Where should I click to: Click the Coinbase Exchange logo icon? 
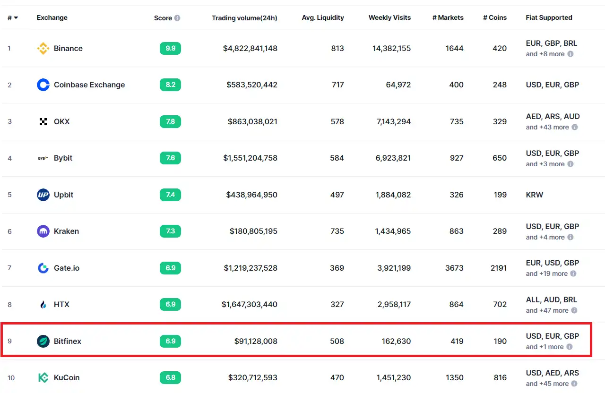click(x=43, y=85)
